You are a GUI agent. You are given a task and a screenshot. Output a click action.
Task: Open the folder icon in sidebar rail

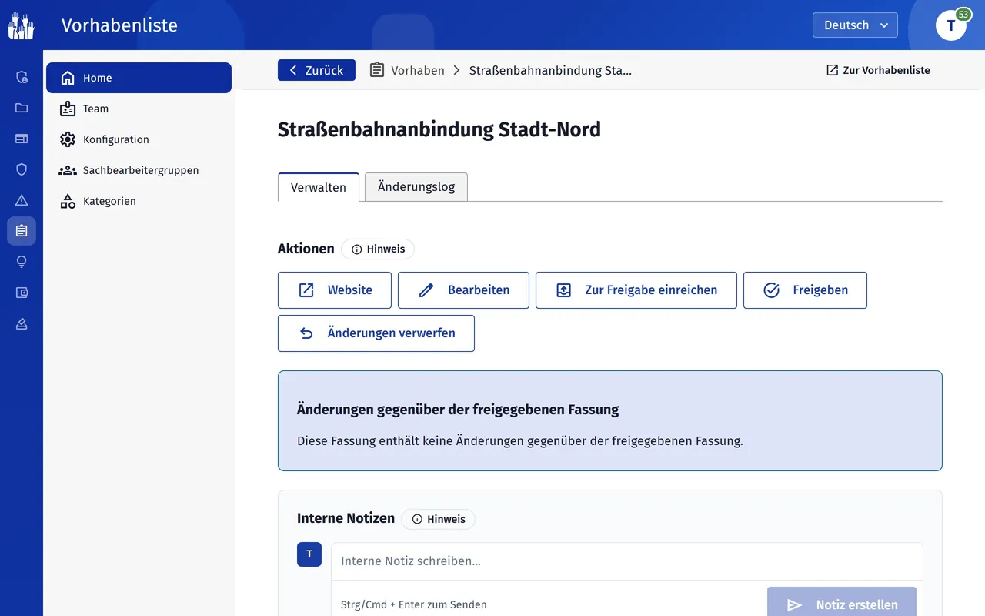tap(22, 108)
